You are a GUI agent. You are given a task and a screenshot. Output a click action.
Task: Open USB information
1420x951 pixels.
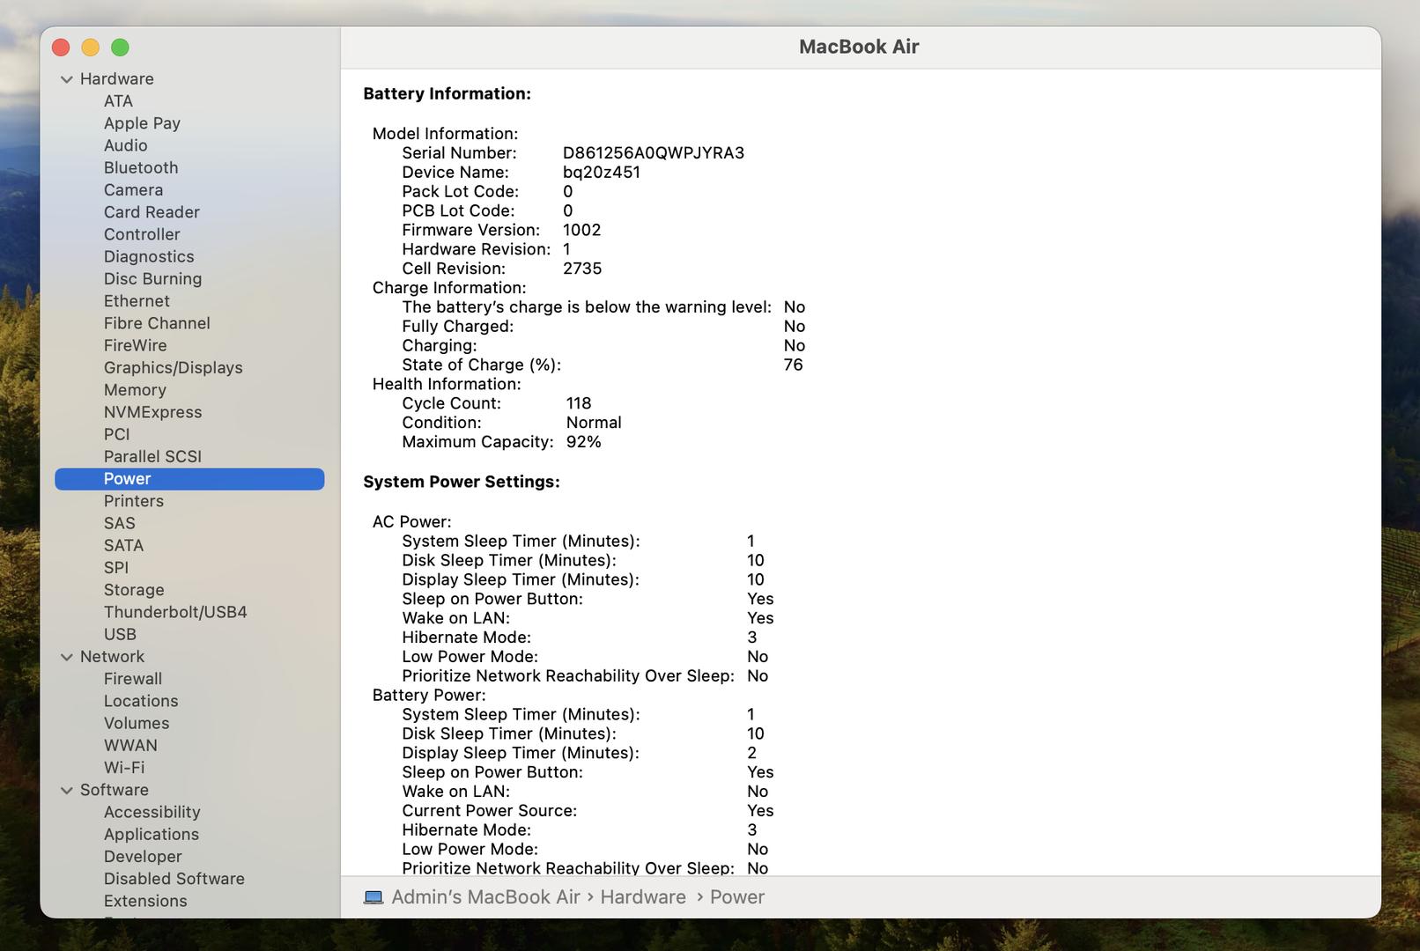pyautogui.click(x=120, y=635)
